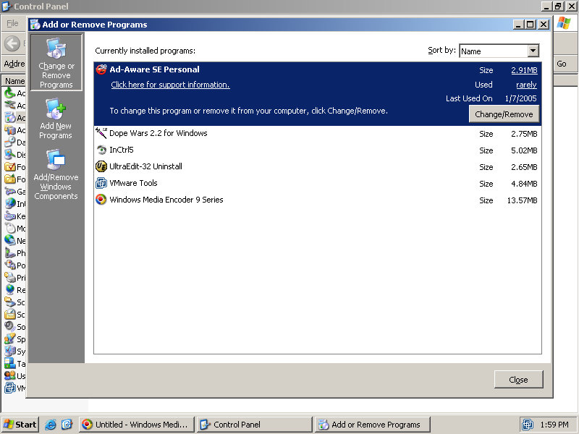Open File menu in Control Panel window
This screenshot has width=579, height=434.
12,23
